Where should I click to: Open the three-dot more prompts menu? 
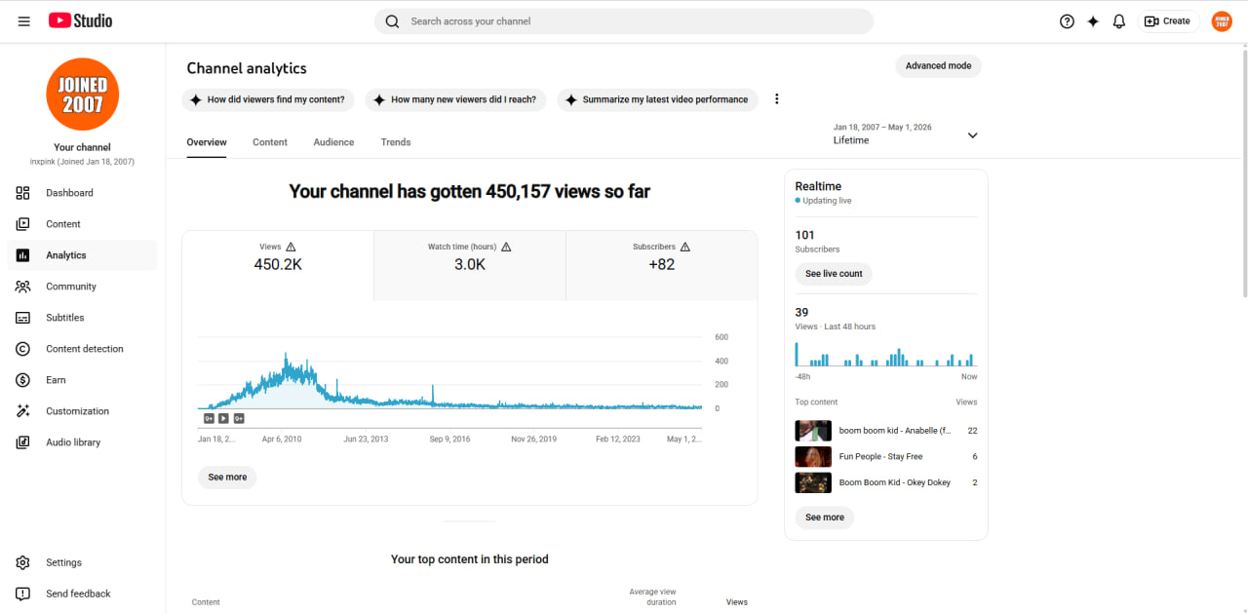777,99
